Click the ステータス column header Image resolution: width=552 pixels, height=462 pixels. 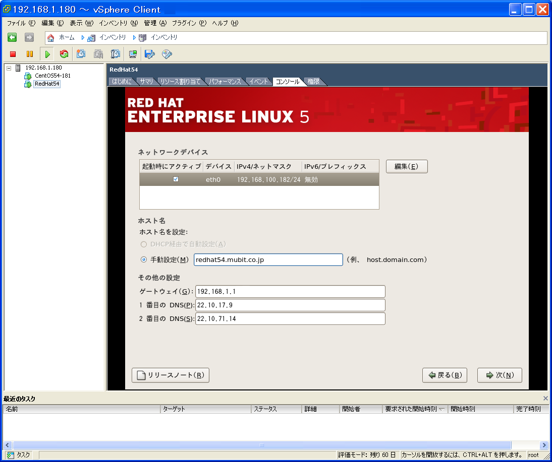click(277, 409)
